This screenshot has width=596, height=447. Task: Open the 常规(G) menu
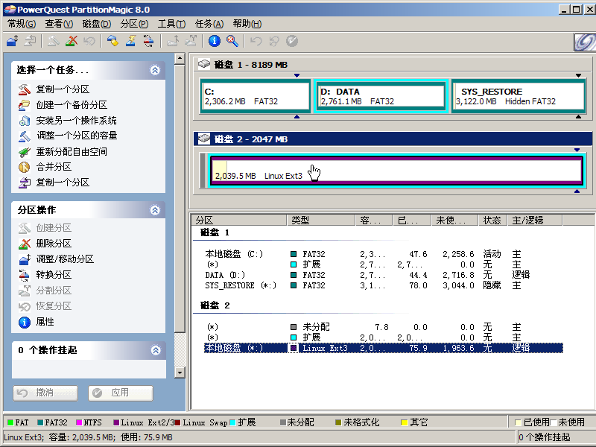click(x=22, y=24)
